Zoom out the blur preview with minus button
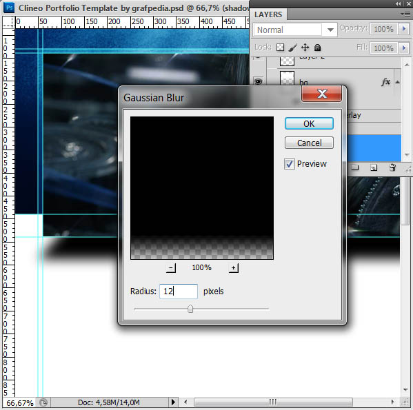 (171, 268)
